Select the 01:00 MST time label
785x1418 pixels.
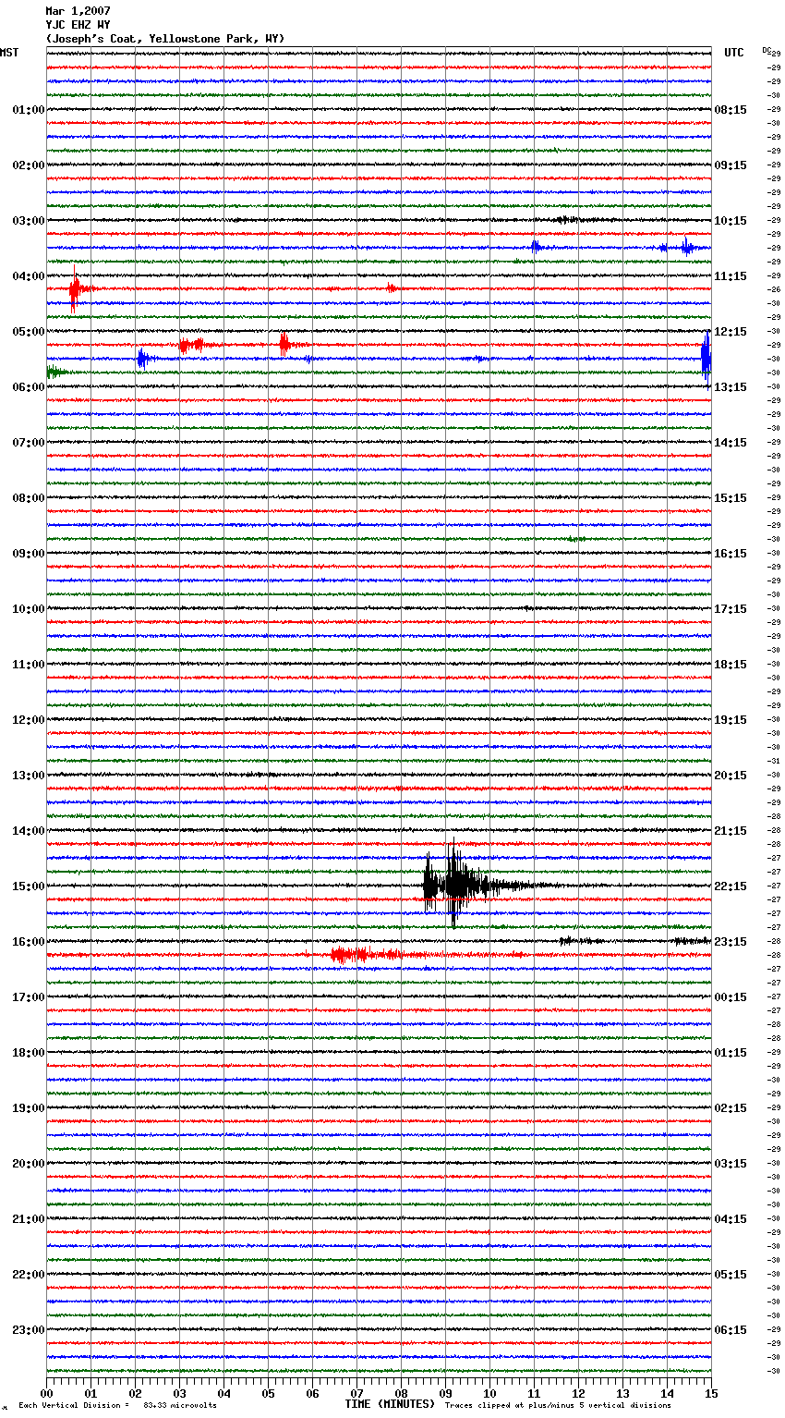(x=28, y=110)
